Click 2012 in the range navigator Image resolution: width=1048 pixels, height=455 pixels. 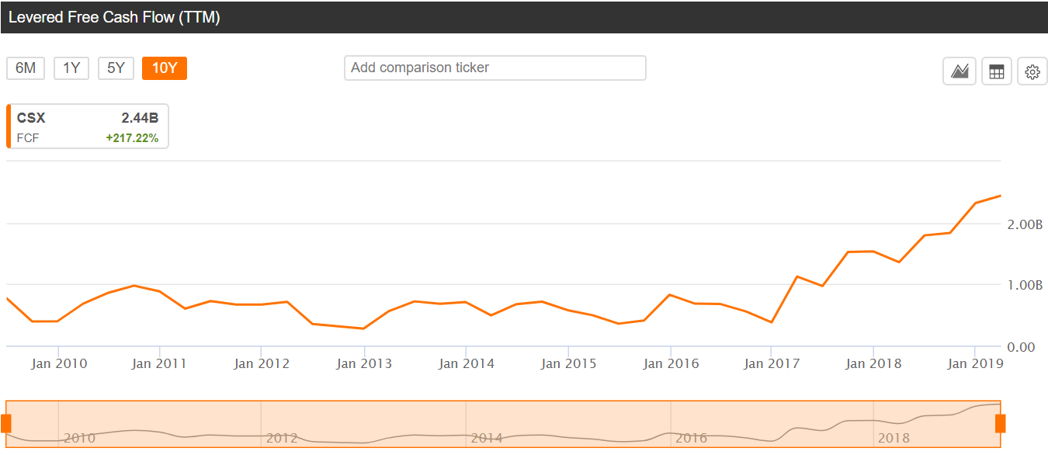pos(282,439)
